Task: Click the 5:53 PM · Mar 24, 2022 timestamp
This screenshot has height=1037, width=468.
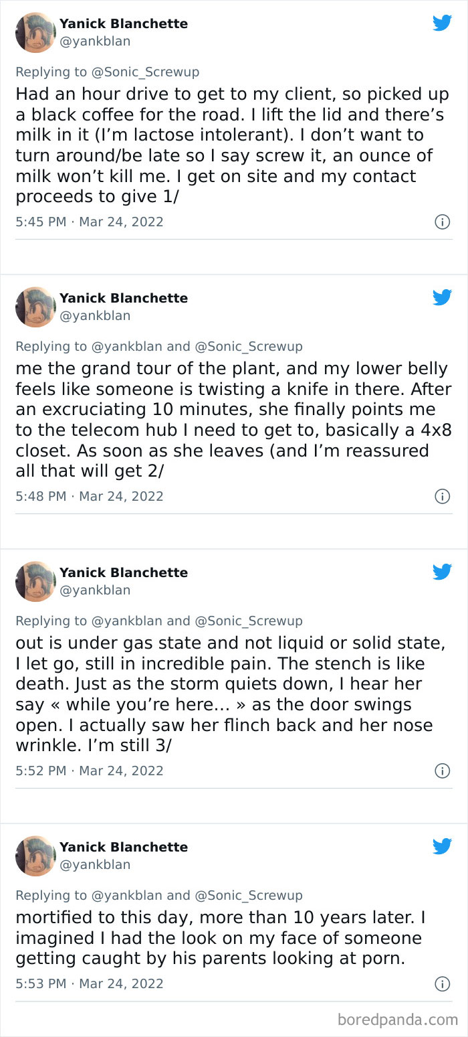Action: click(x=90, y=983)
